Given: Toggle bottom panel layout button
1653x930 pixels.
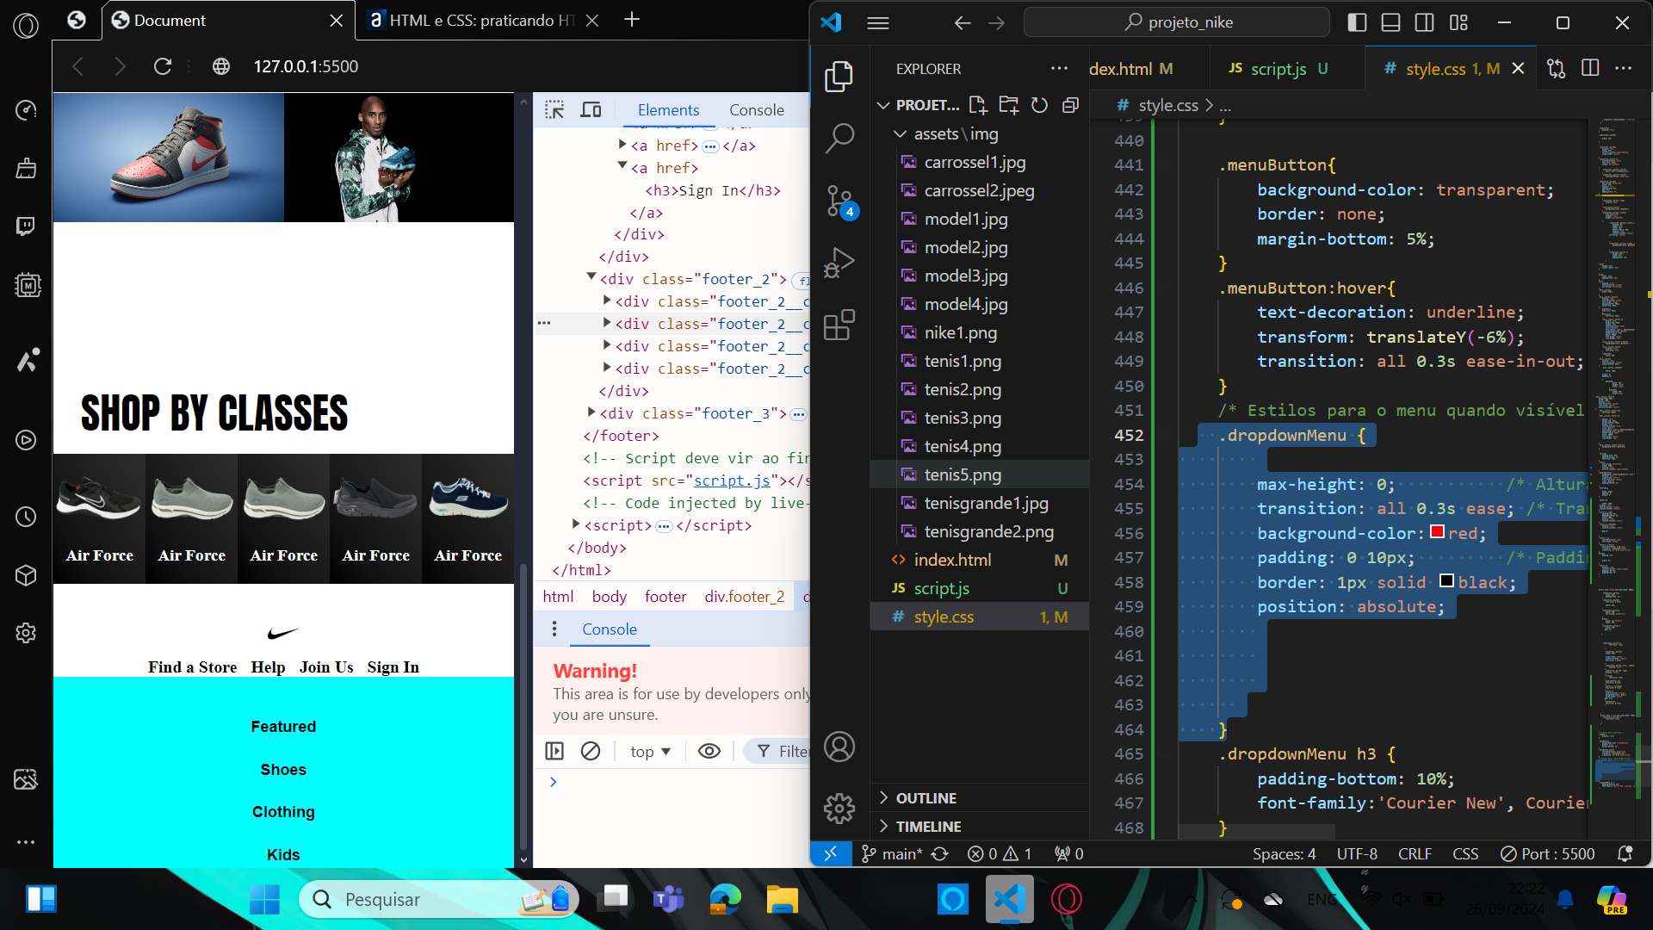Looking at the screenshot, I should (1390, 23).
